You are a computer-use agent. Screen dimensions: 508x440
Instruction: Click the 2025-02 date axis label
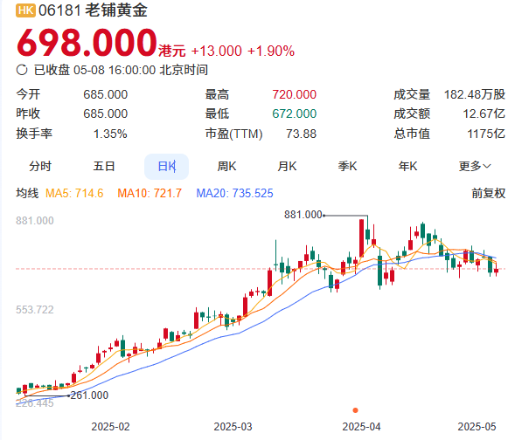pyautogui.click(x=110, y=427)
